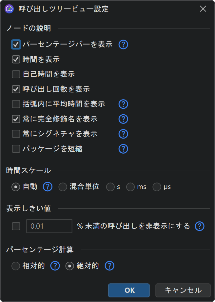Image resolution: width=215 pixels, height=302 pixels.
Task: Disable パーセンテージバーを表示 checkbox
Action: (16, 44)
